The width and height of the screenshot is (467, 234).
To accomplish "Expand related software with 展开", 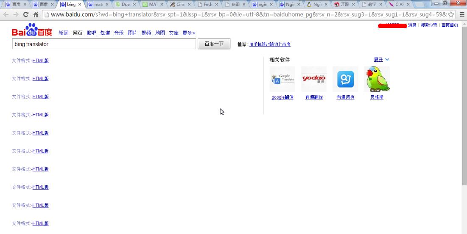I will coord(381,60).
